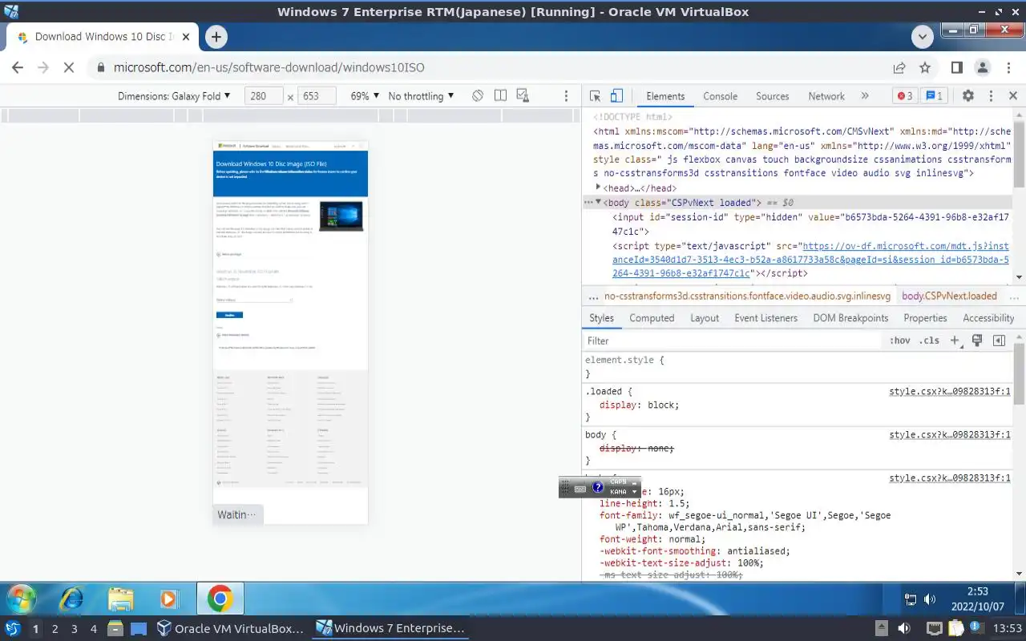Screen dimensions: 1026x641
Task: Open the tab search dropdown arrow
Action: (923, 37)
